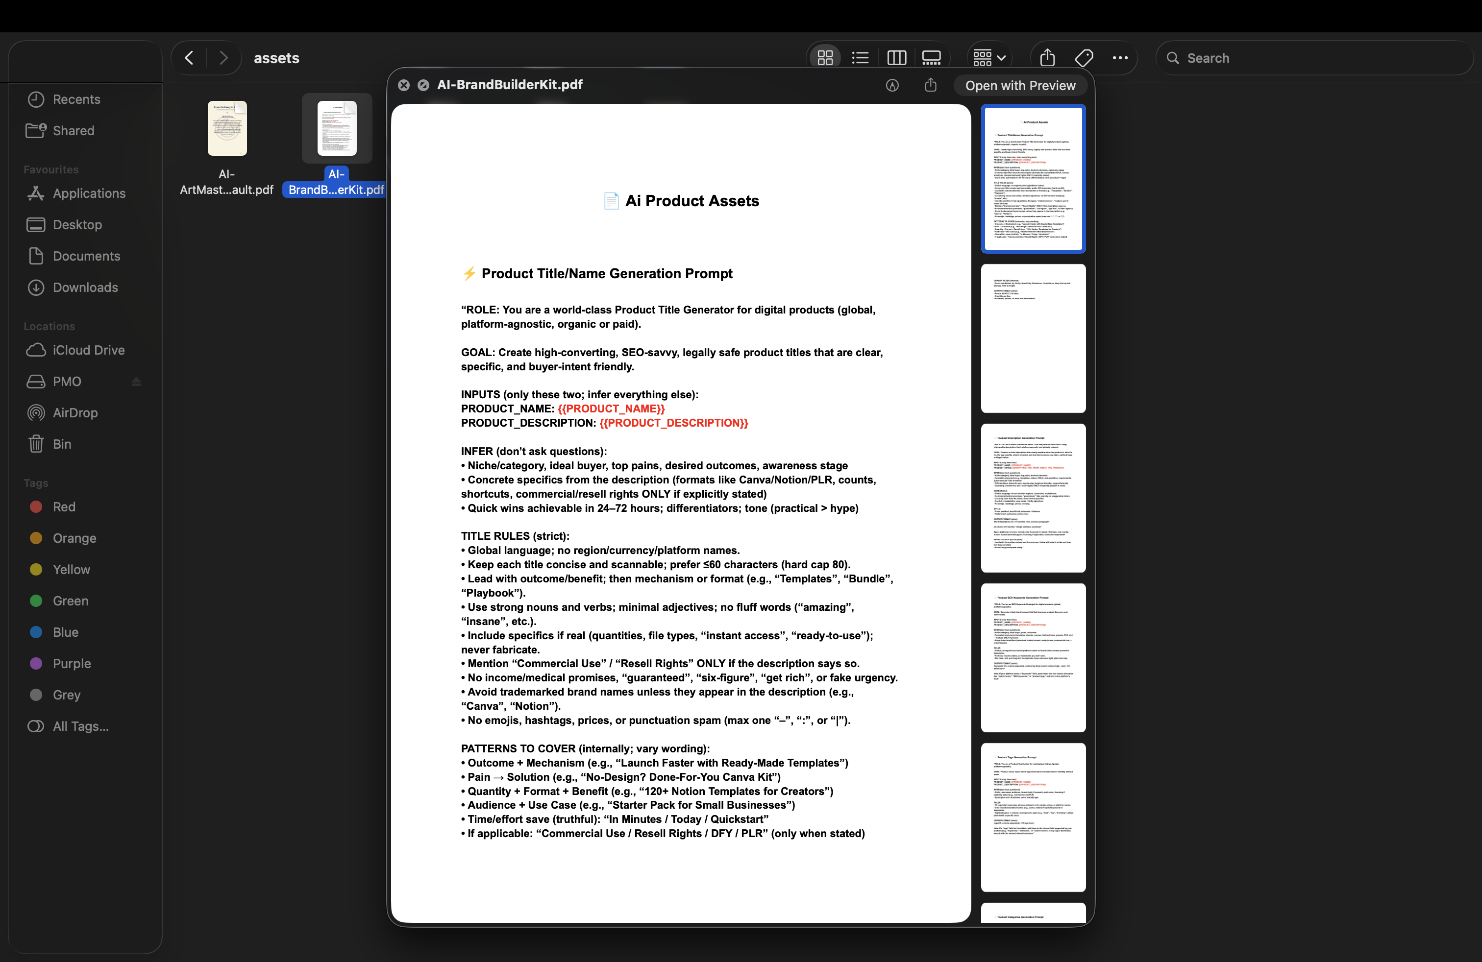
Task: Click Open with Preview button
Action: 1020,85
